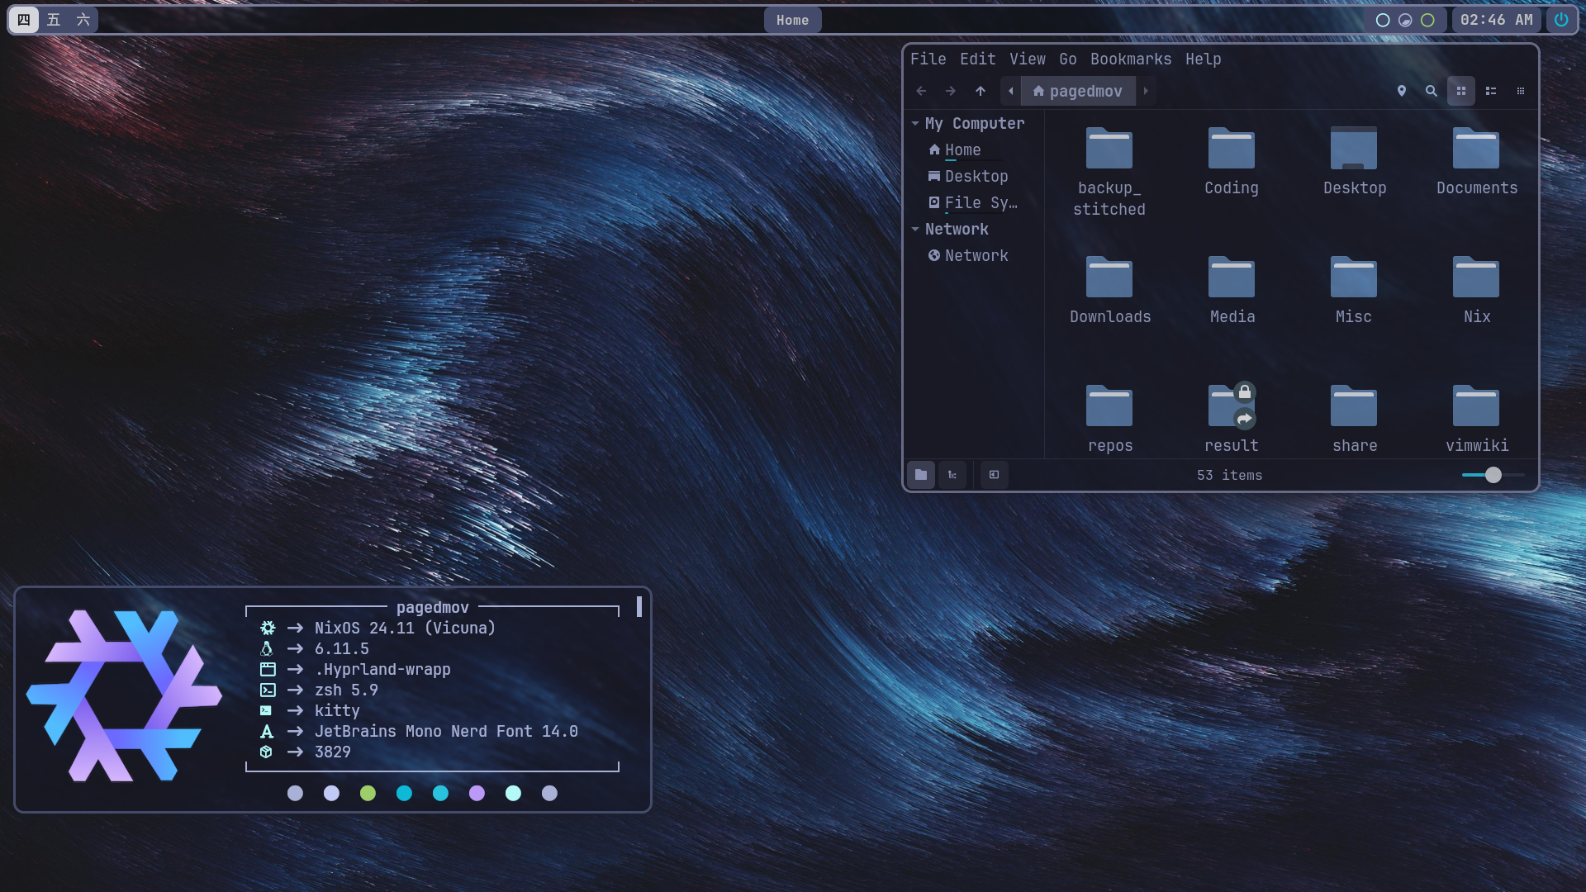Adjust the icon size slider
1586x892 pixels.
pyautogui.click(x=1492, y=475)
